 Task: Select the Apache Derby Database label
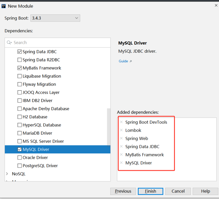point(46,109)
